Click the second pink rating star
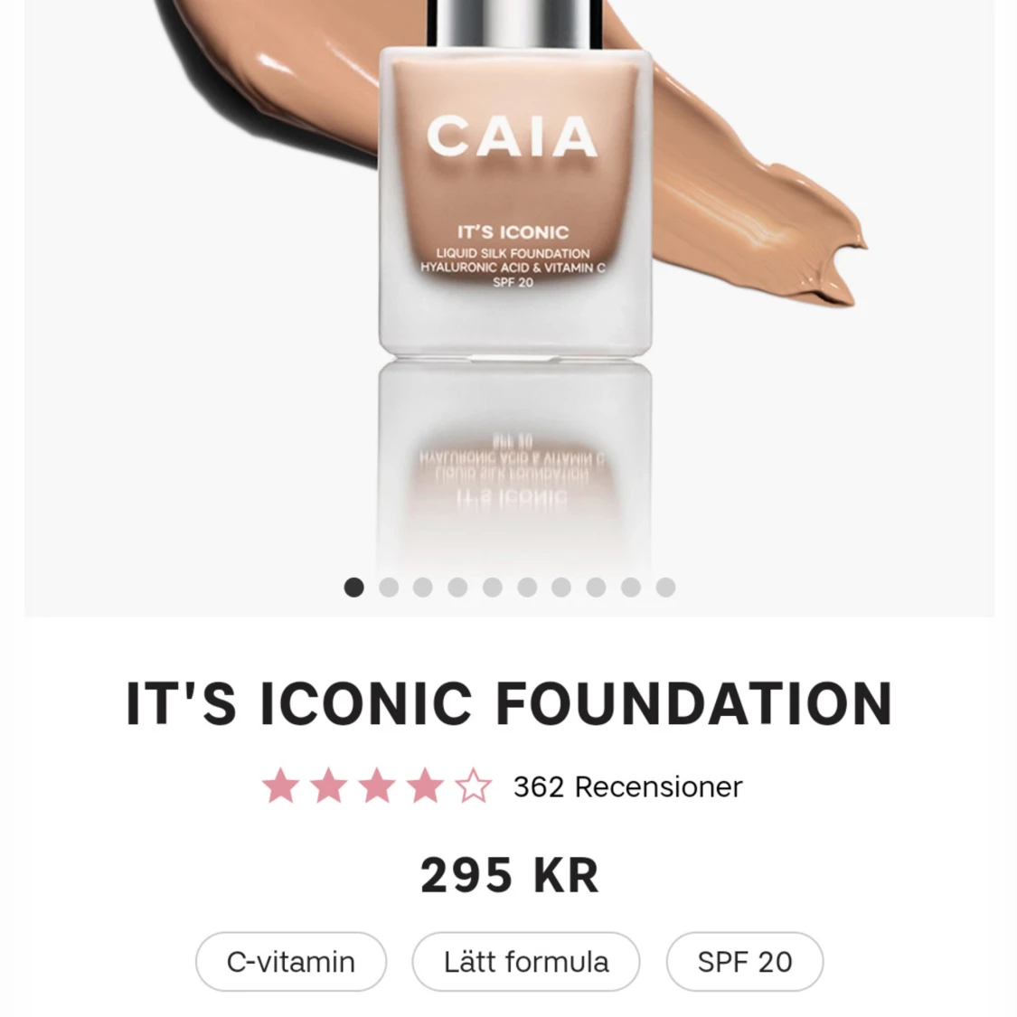1017x1017 pixels. (329, 786)
